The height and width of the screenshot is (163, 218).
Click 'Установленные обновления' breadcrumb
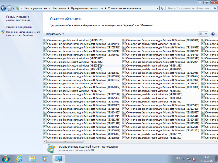click(125, 8)
